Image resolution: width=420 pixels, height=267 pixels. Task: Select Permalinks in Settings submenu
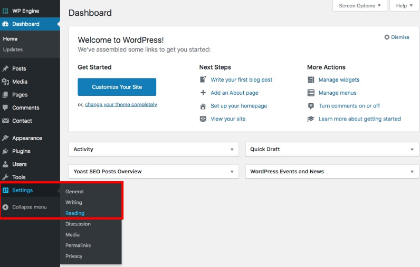pos(78,245)
